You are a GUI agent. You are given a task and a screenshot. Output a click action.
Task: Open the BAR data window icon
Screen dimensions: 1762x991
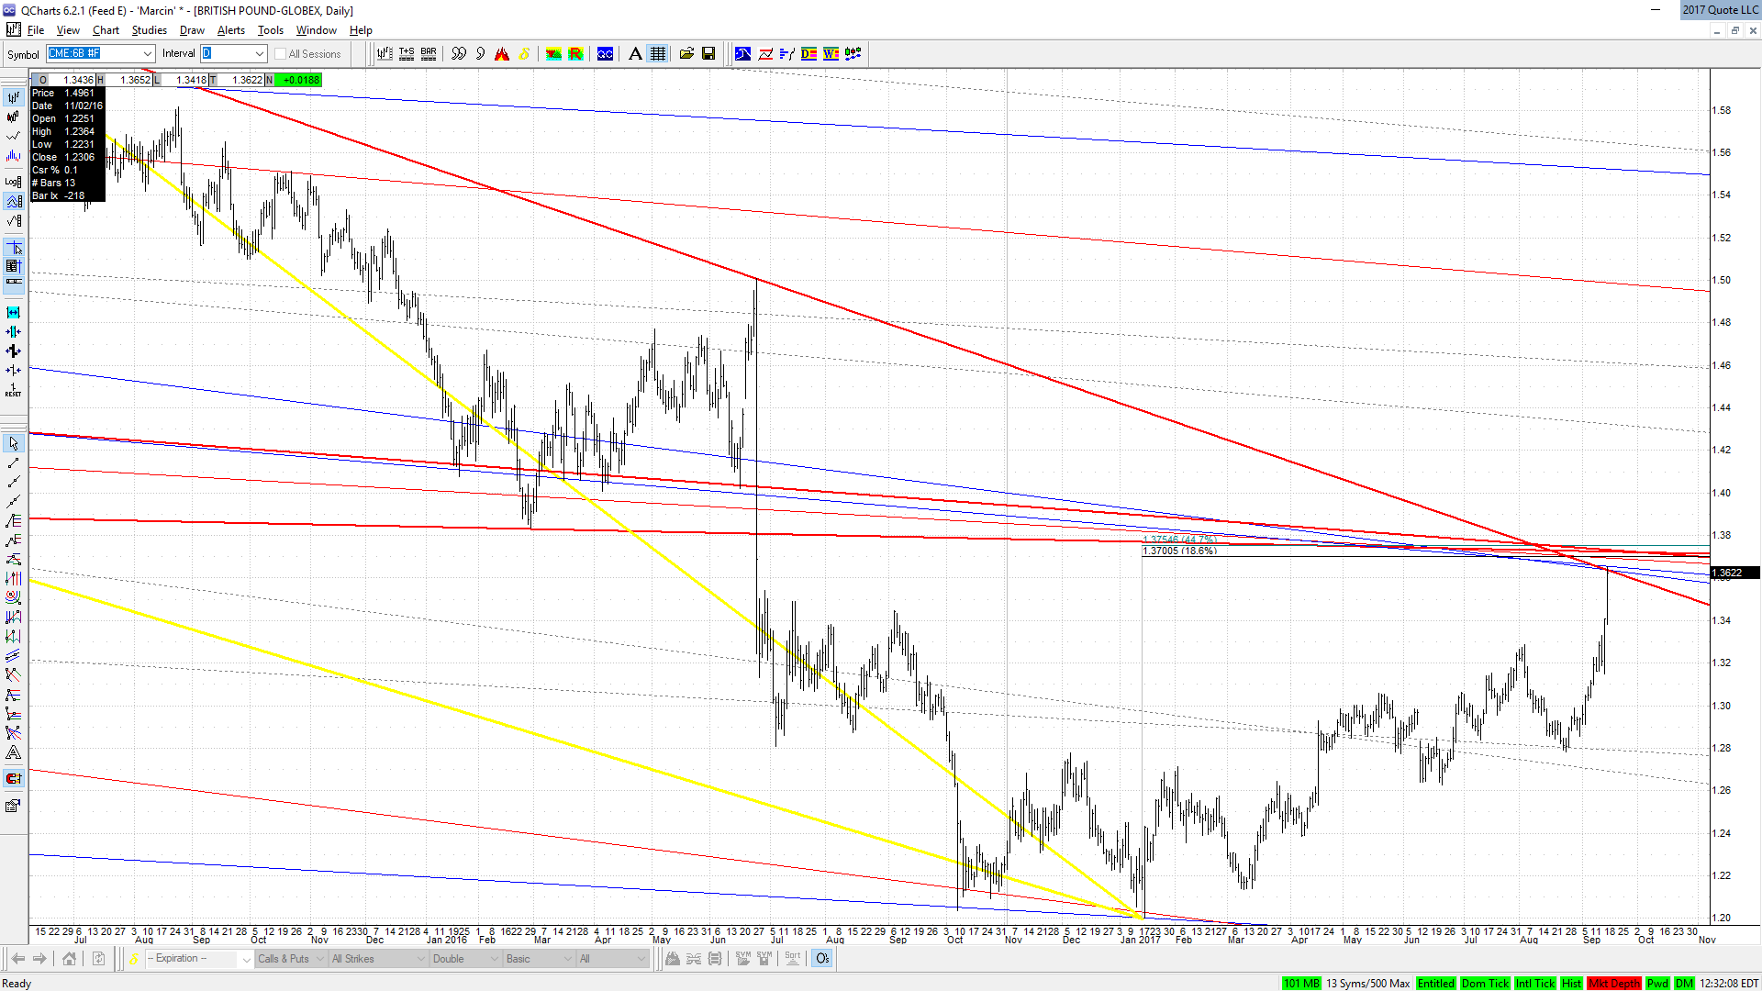pyautogui.click(x=429, y=54)
